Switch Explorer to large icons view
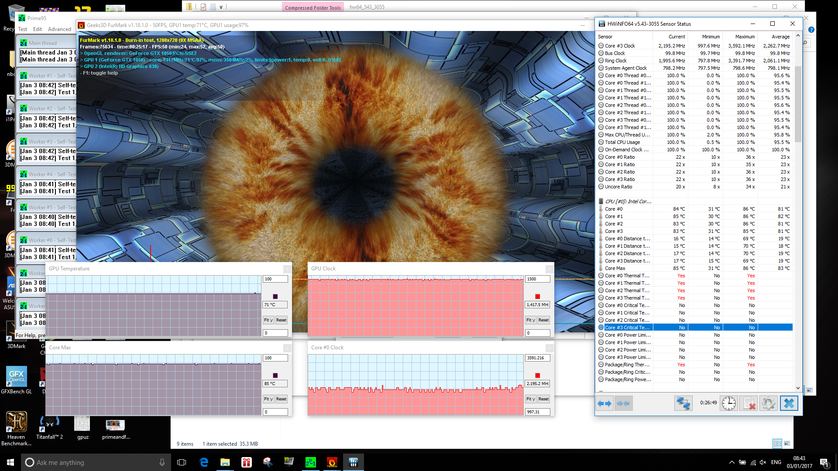The width and height of the screenshot is (838, 471). (787, 444)
